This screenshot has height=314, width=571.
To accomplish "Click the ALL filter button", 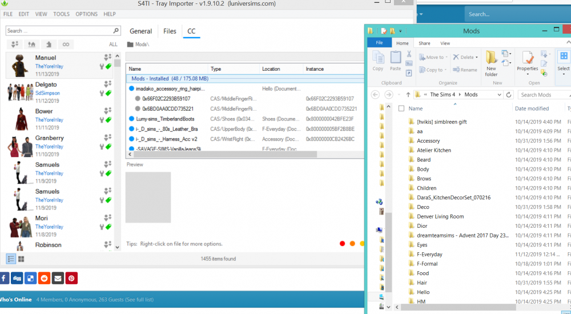I will coord(113,45).
